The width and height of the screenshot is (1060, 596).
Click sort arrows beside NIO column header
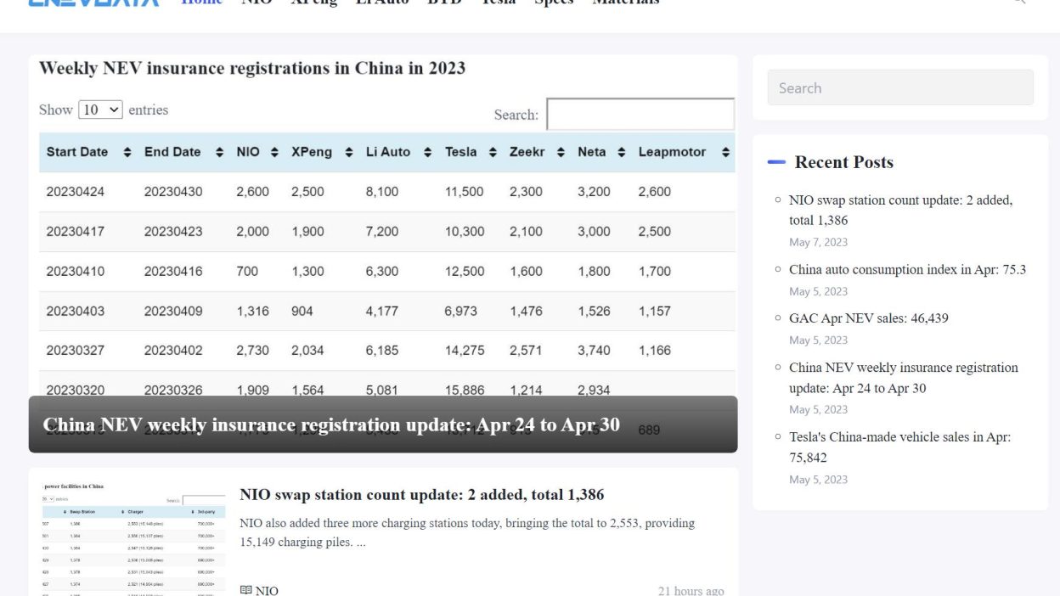pos(274,152)
